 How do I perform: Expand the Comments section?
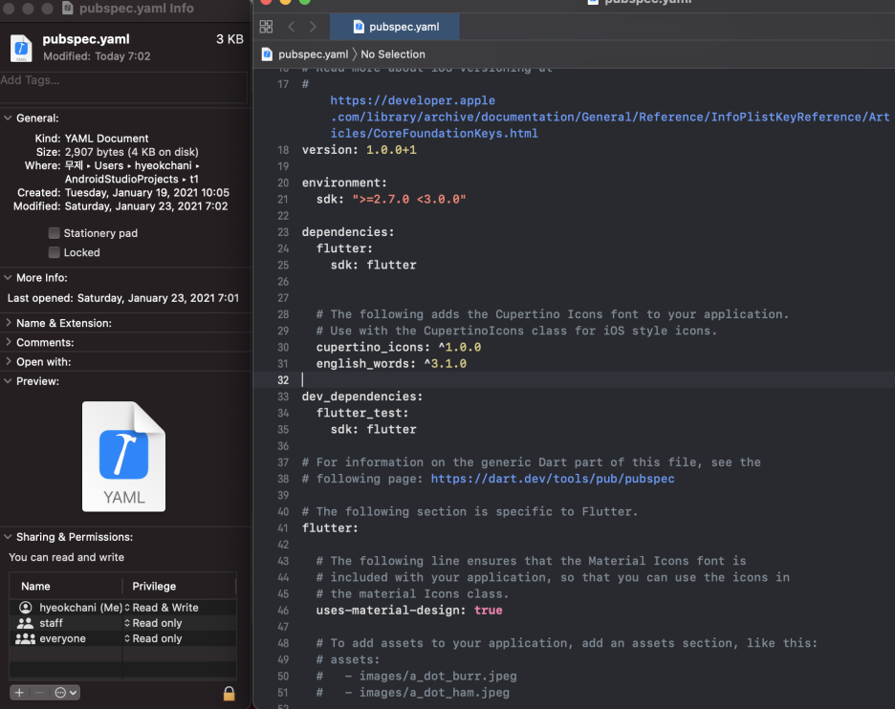[8, 342]
